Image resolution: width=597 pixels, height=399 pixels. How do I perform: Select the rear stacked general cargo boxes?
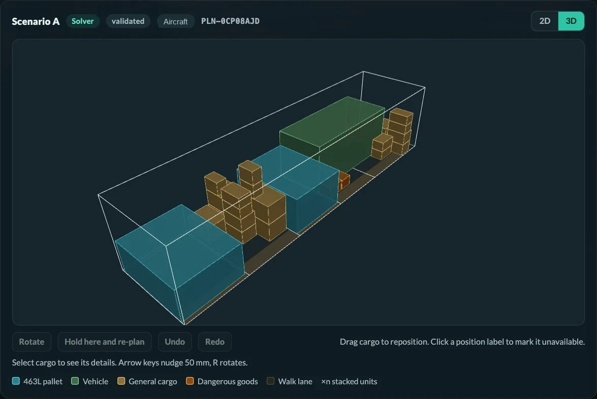[400, 131]
